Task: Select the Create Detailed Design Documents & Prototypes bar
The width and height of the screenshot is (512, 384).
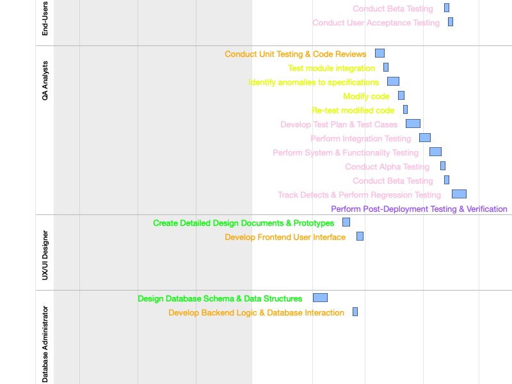Action: [346, 222]
